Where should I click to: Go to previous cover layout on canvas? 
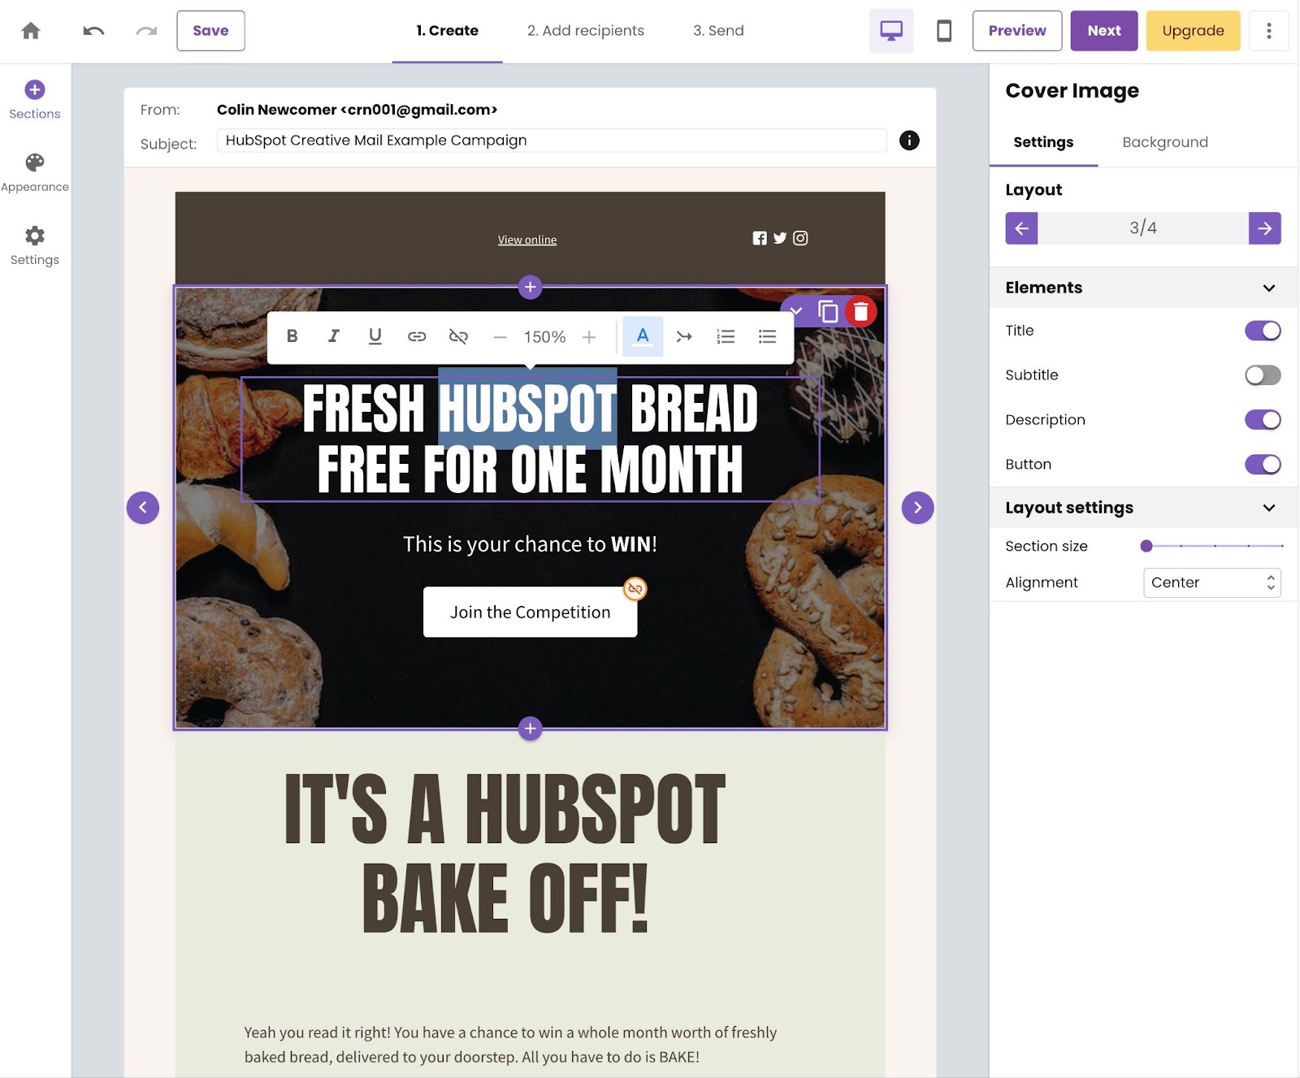(143, 508)
